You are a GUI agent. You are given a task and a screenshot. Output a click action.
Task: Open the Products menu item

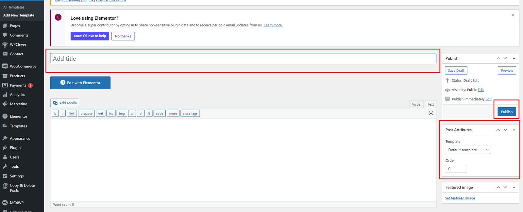(x=17, y=76)
